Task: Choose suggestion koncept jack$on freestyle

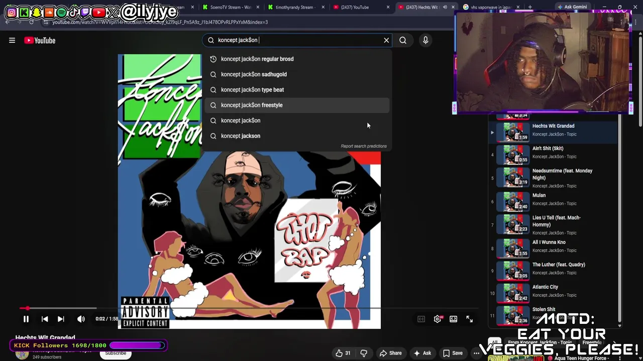Action: click(x=296, y=105)
